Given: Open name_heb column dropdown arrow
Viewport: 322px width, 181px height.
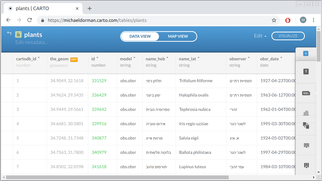Looking at the screenshot, I should [167, 58].
